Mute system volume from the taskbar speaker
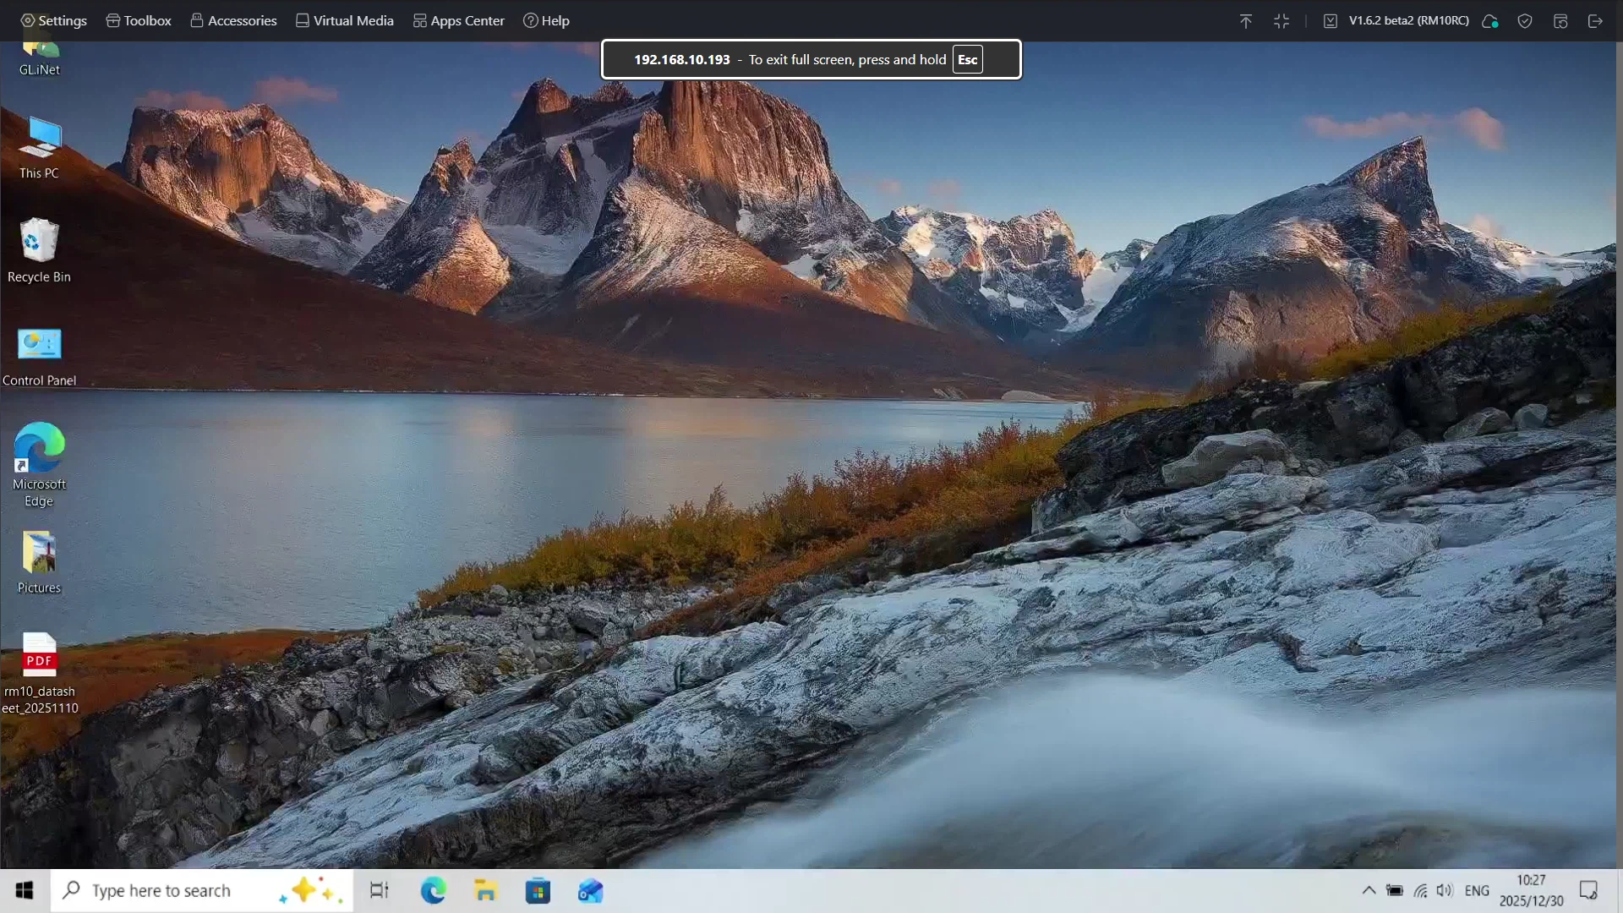The height and width of the screenshot is (913, 1623). click(1445, 890)
